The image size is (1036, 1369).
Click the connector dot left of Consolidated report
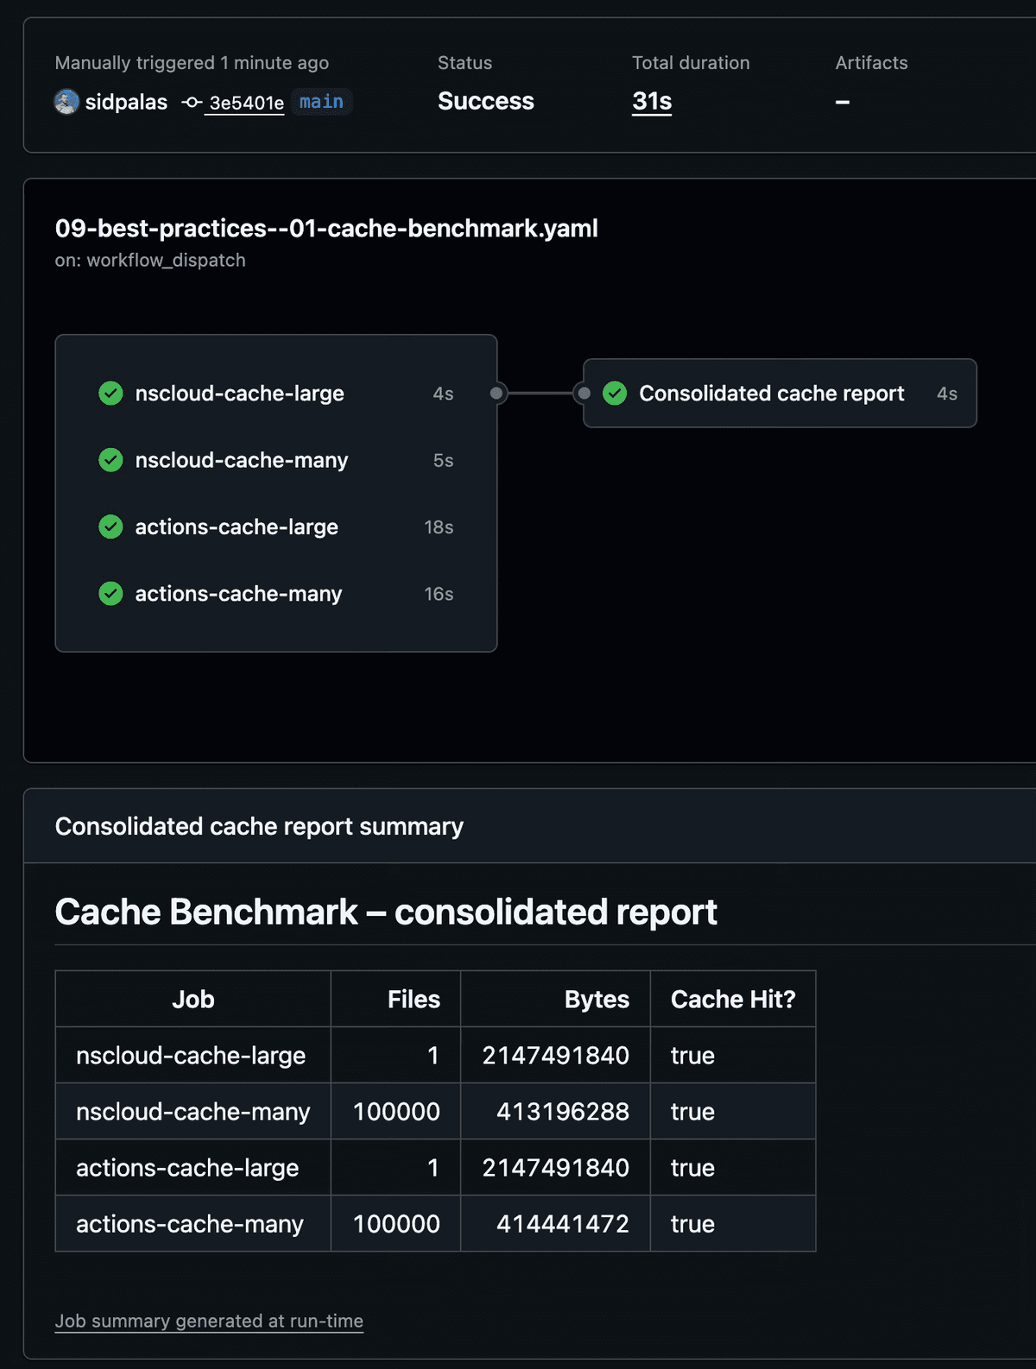pos(584,394)
